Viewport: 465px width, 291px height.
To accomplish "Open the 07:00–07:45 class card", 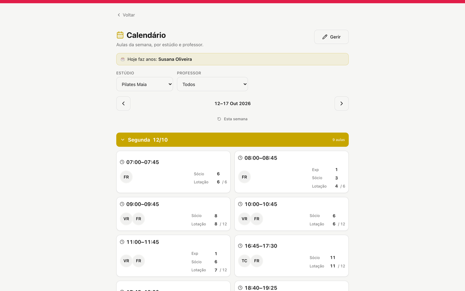I will tap(173, 172).
